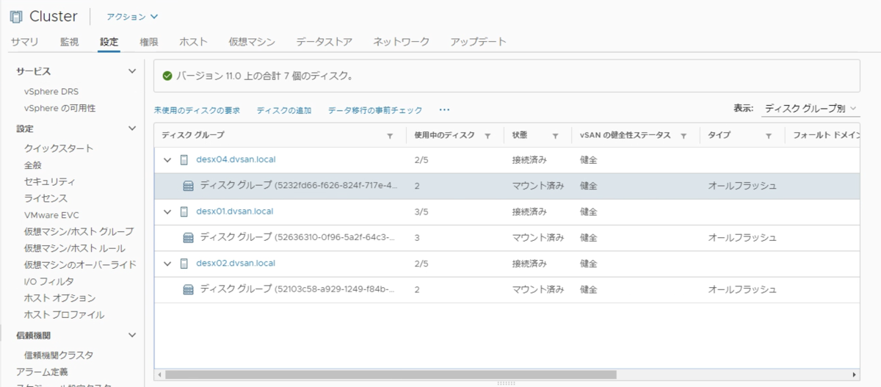Open the desx01.dvsan.local host link
Image resolution: width=881 pixels, height=387 pixels.
coord(235,211)
